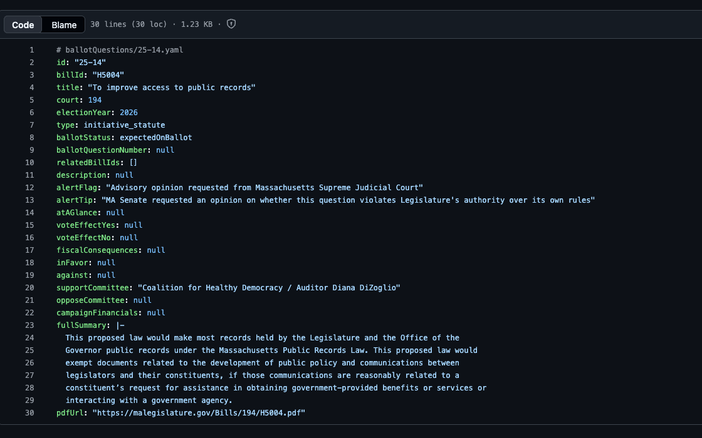Image resolution: width=702 pixels, height=438 pixels.
Task: Click the line starting 'constituent's request for assistance'
Action: coord(276,388)
